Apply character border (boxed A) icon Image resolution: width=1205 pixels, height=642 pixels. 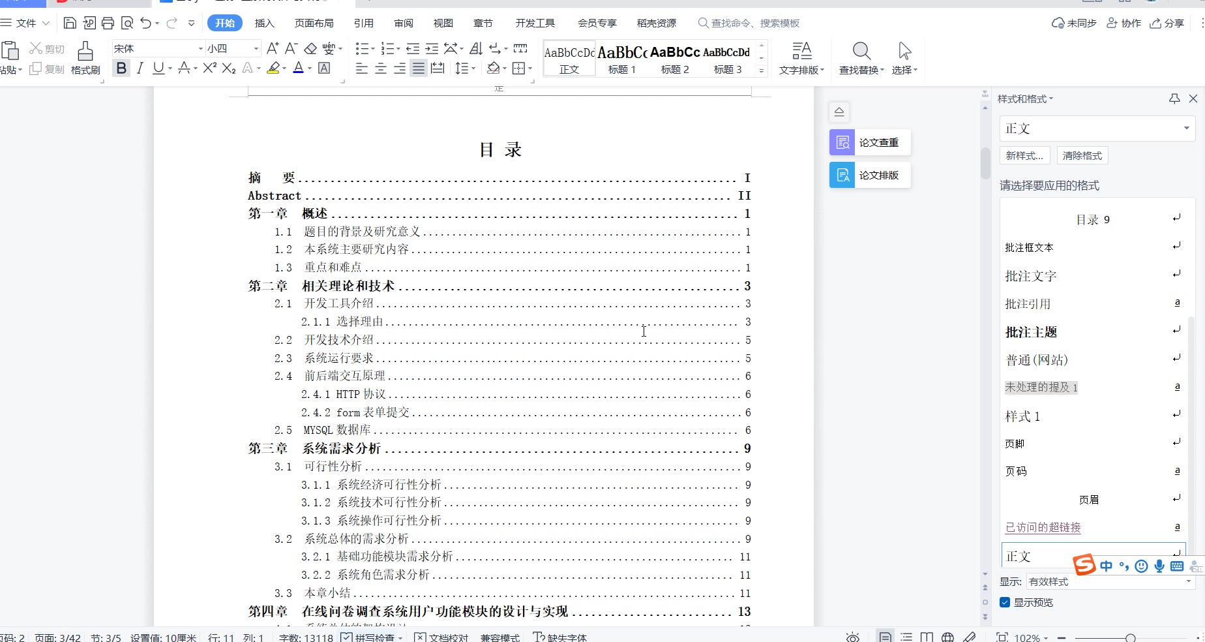[324, 68]
